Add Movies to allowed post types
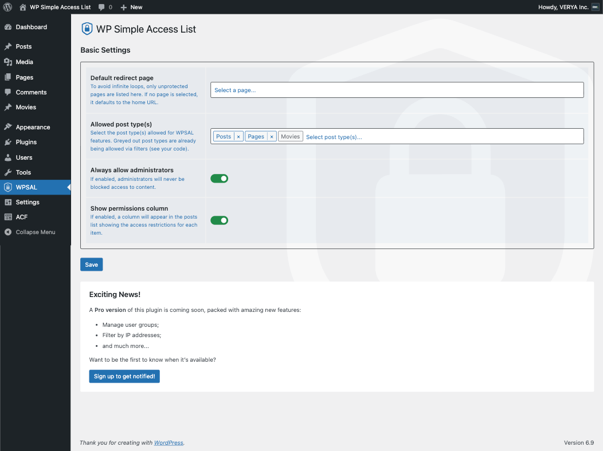The width and height of the screenshot is (603, 451). click(290, 136)
